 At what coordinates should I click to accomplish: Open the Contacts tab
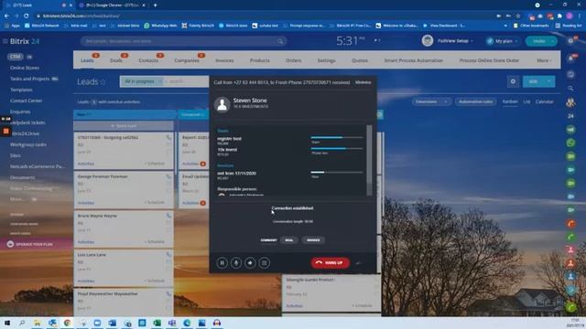(x=148, y=60)
